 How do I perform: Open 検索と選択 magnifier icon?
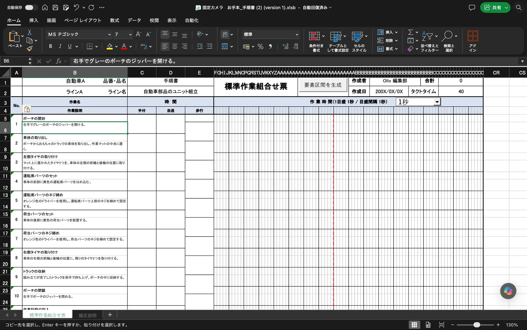pyautogui.click(x=448, y=36)
